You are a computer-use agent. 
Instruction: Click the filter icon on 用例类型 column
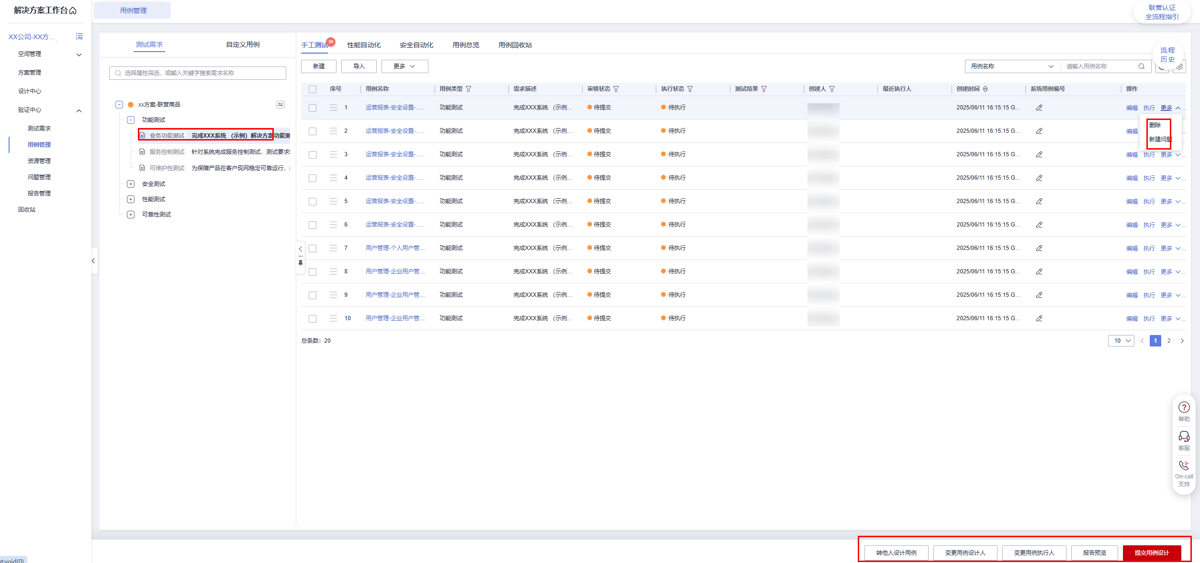pos(469,89)
